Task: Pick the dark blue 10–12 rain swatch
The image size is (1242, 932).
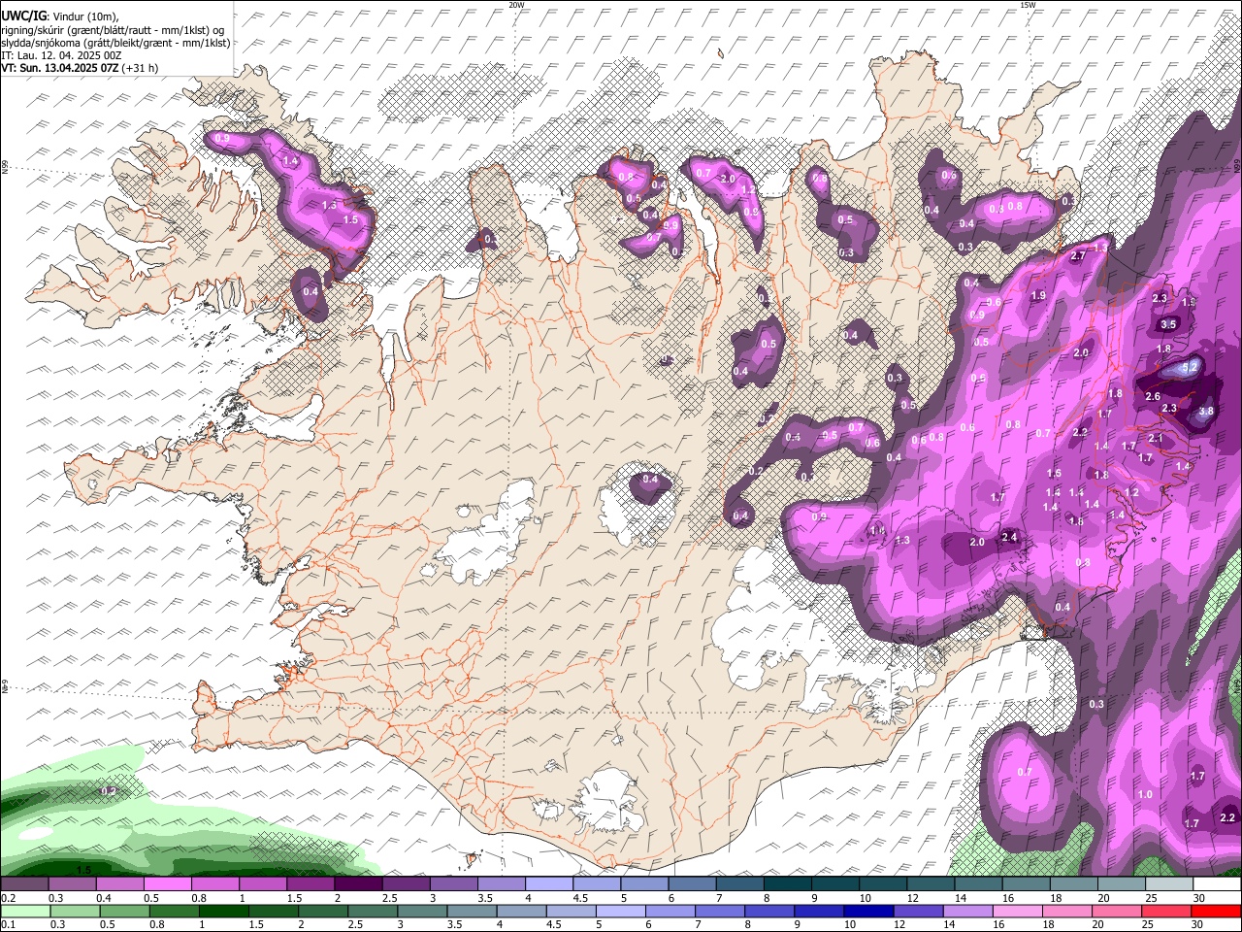Action: [867, 911]
